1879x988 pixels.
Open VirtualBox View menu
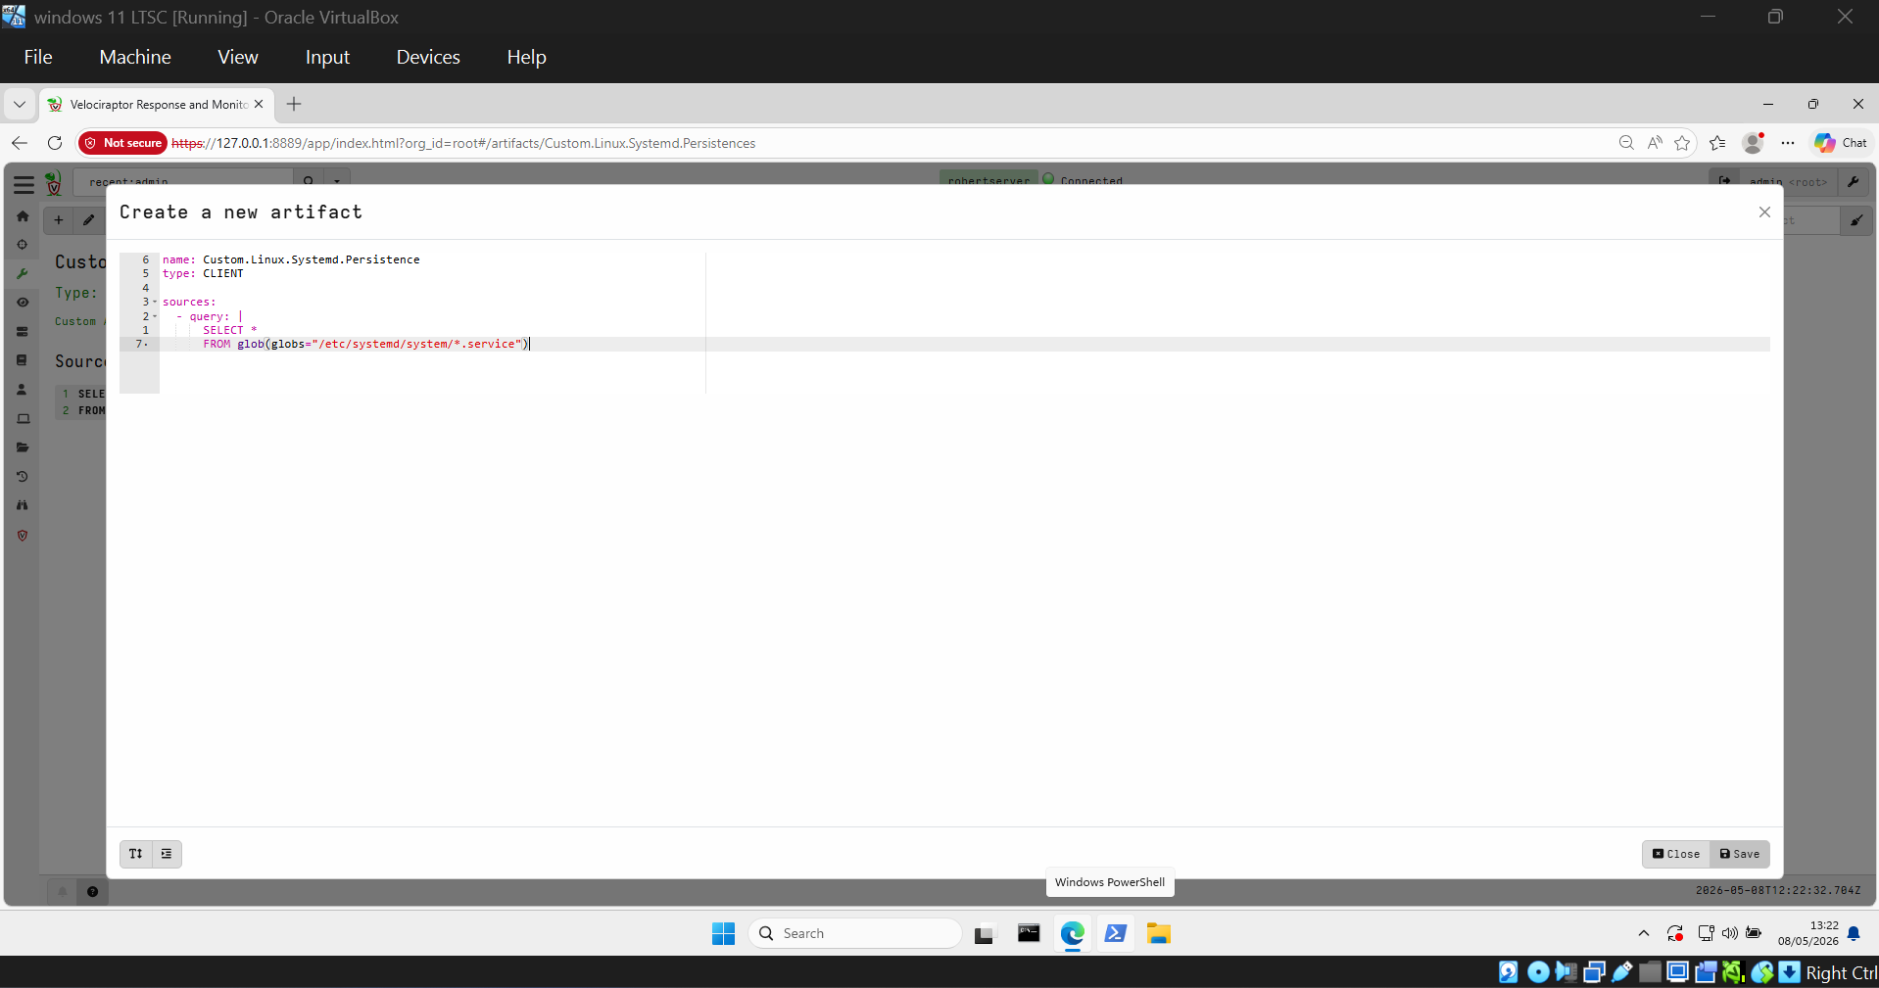click(x=238, y=57)
